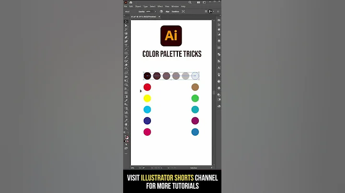
Task: Expand the opacity slider arrow
Action: click(x=155, y=11)
